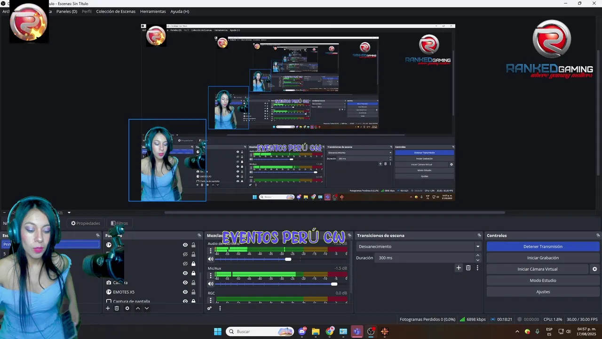
Task: Float the Fuentes dock panel icon
Action: (x=199, y=235)
